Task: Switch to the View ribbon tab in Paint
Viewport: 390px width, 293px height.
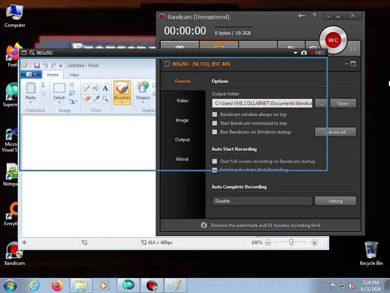Action: pos(74,75)
